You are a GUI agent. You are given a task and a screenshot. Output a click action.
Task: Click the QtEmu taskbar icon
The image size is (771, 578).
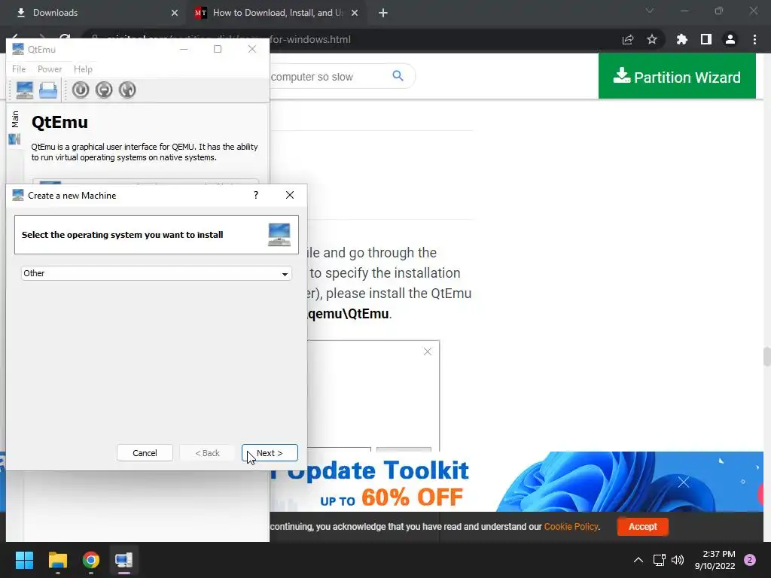(x=124, y=560)
